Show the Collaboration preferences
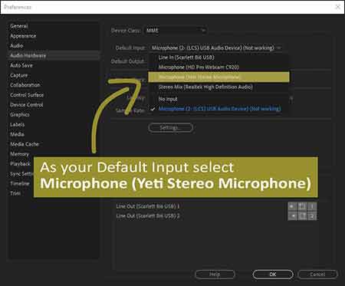The image size is (345, 286). tap(25, 85)
